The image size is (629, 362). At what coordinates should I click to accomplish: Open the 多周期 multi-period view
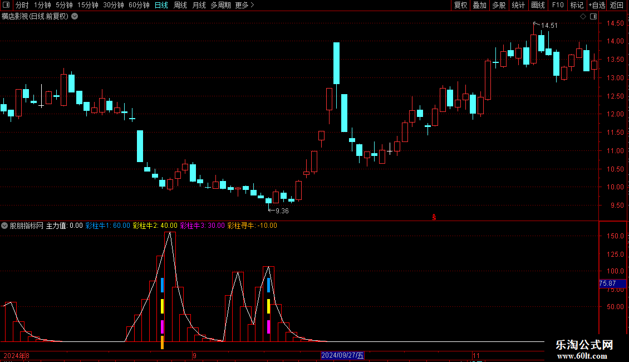tap(220, 5)
